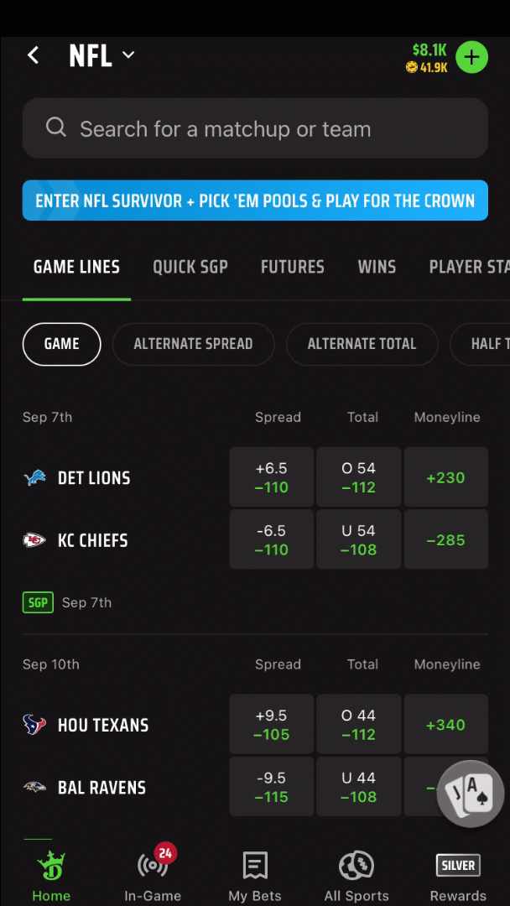Select the ALTERNATE TOTAL filter pill
The height and width of the screenshot is (906, 510).
[362, 345]
